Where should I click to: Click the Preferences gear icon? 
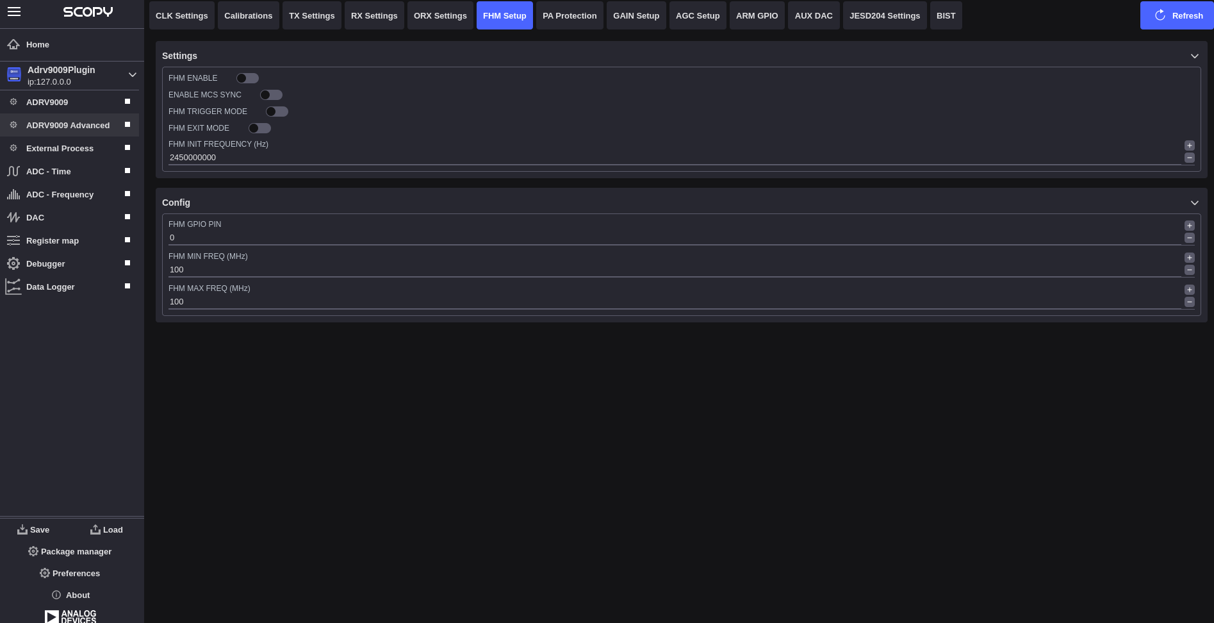[x=45, y=573]
